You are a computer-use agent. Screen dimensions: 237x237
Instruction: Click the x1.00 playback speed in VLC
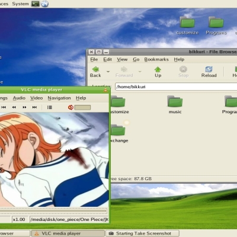[x=19, y=219]
